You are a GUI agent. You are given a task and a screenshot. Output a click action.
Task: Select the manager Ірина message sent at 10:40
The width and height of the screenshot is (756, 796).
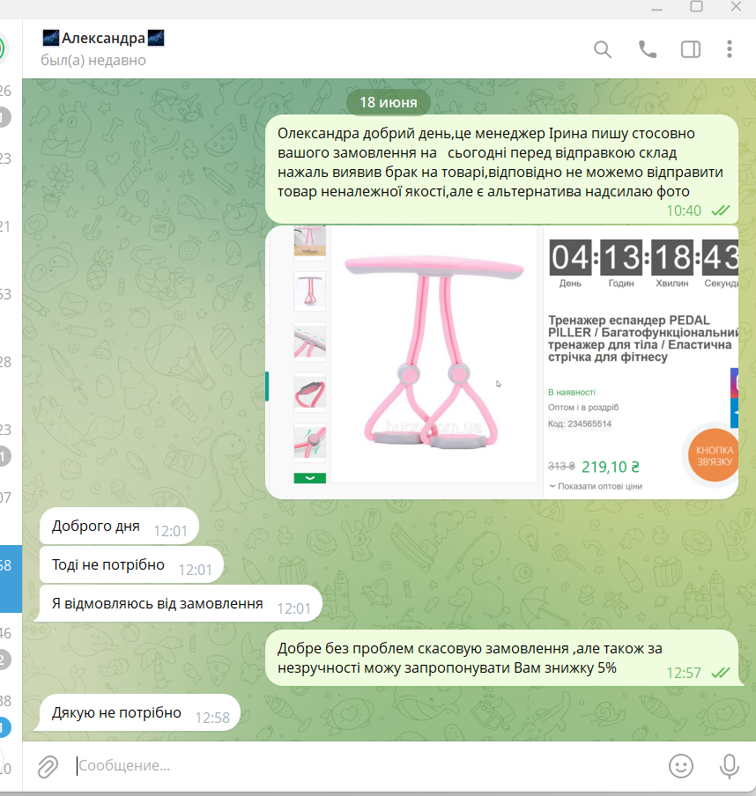coord(502,169)
